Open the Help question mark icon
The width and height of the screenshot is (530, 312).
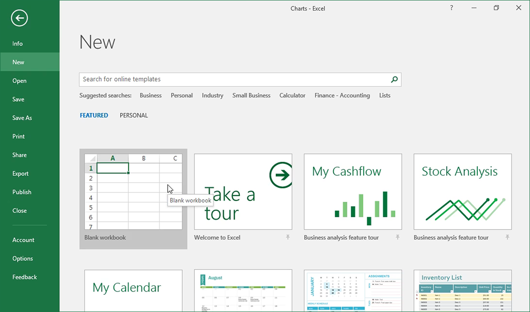(x=451, y=8)
